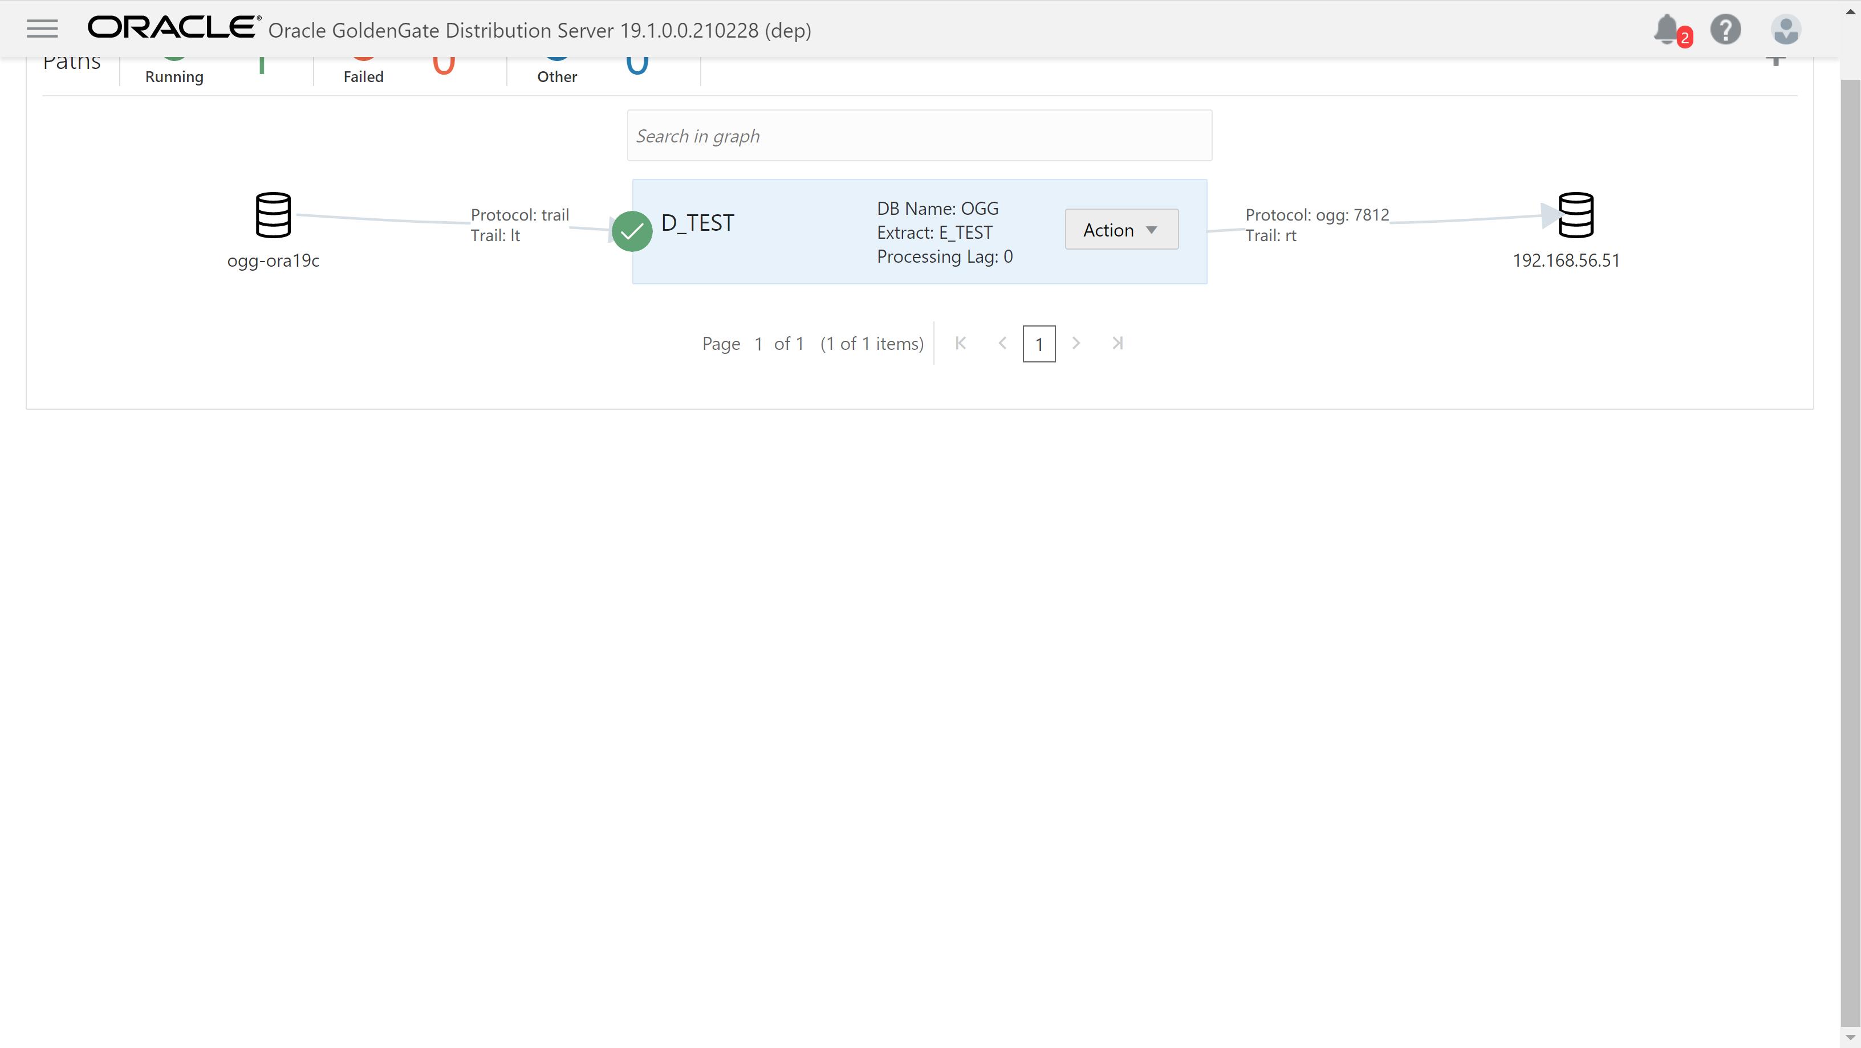Image resolution: width=1861 pixels, height=1048 pixels.
Task: Open the notifications bell
Action: click(x=1667, y=30)
